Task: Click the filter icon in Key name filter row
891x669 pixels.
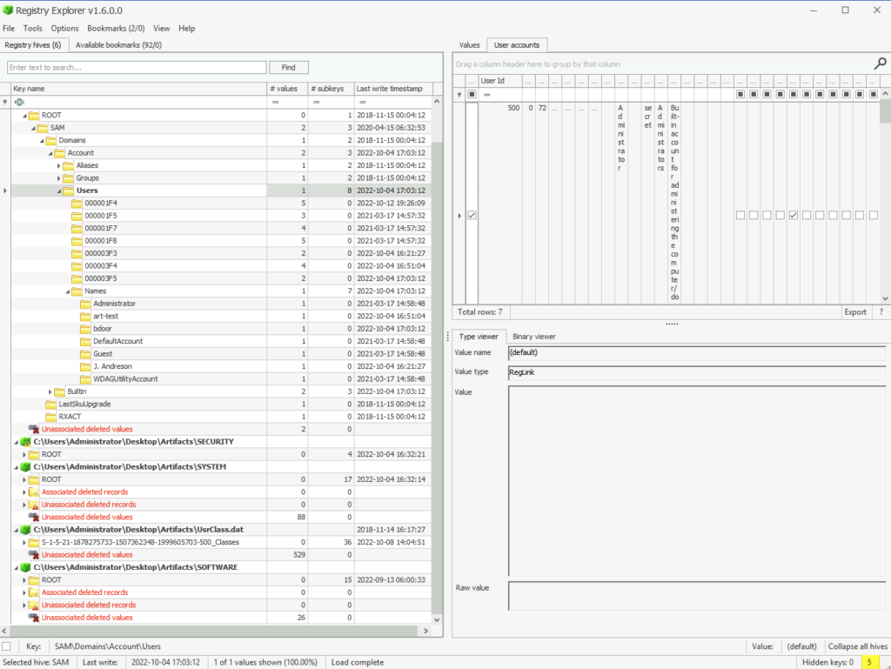Action: 20,102
